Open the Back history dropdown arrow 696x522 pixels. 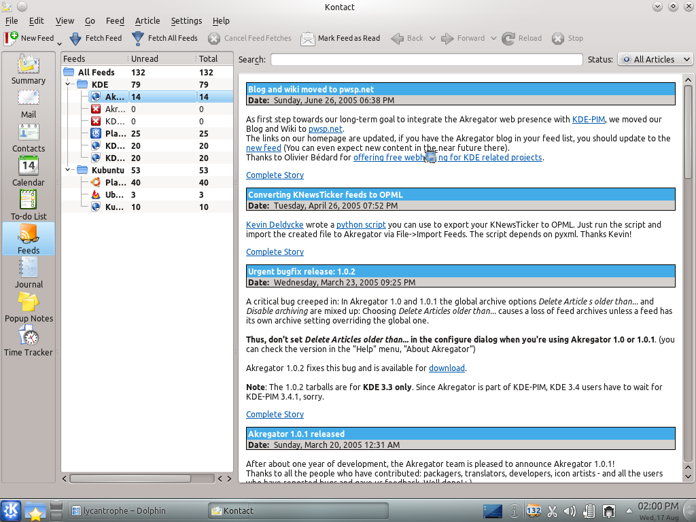pos(432,38)
